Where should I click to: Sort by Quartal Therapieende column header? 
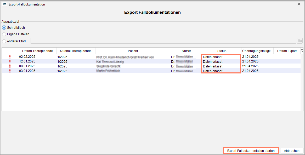(76, 51)
